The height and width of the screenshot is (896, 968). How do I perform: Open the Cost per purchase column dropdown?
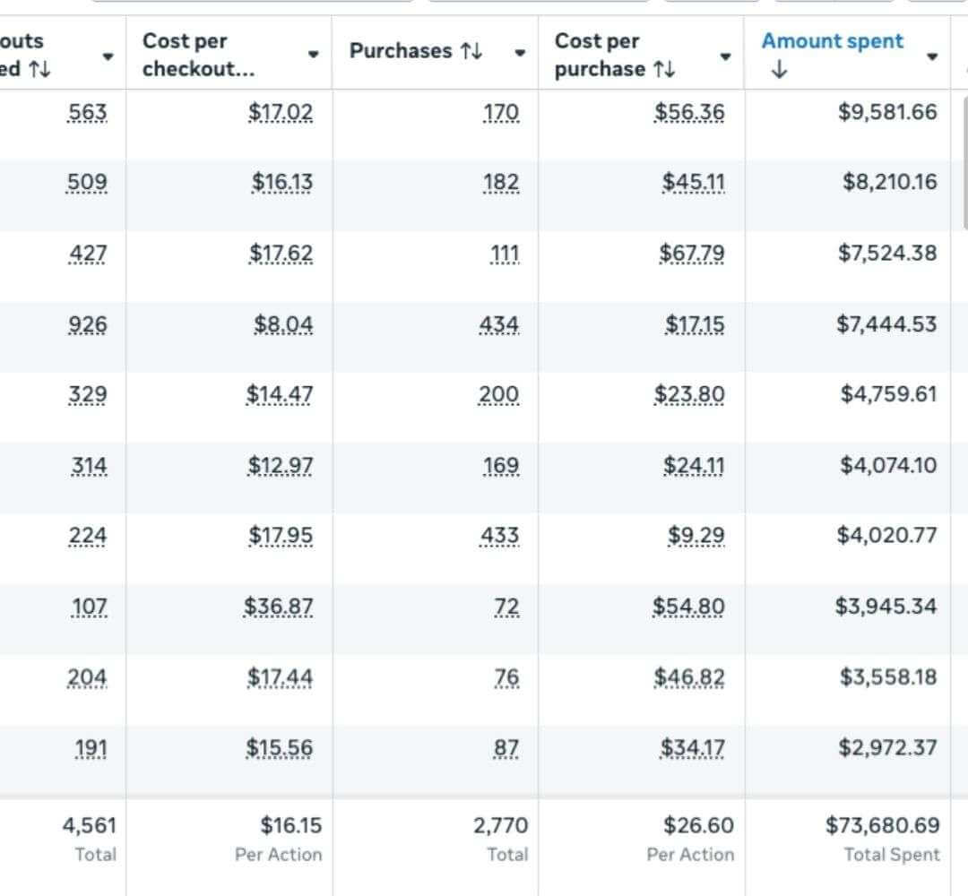click(x=725, y=56)
